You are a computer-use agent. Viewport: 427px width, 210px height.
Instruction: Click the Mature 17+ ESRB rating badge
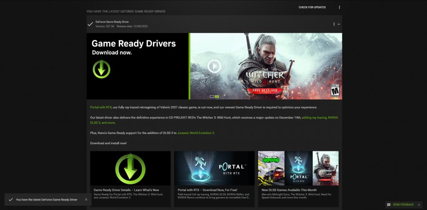pos(335,91)
